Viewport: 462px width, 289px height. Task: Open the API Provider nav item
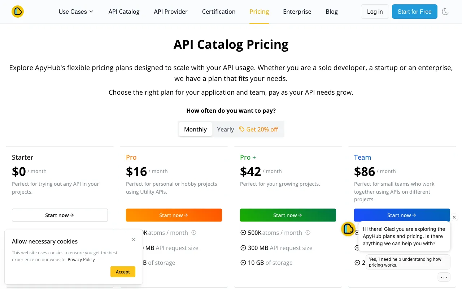click(171, 12)
